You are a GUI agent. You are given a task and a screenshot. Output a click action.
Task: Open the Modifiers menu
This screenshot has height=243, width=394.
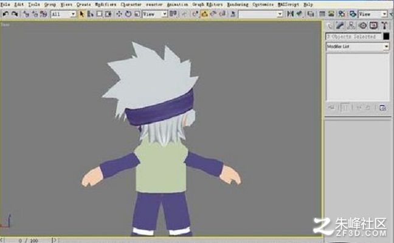(x=106, y=4)
